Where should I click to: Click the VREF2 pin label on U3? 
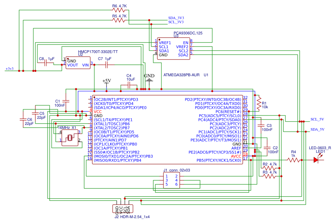coord(182,47)
